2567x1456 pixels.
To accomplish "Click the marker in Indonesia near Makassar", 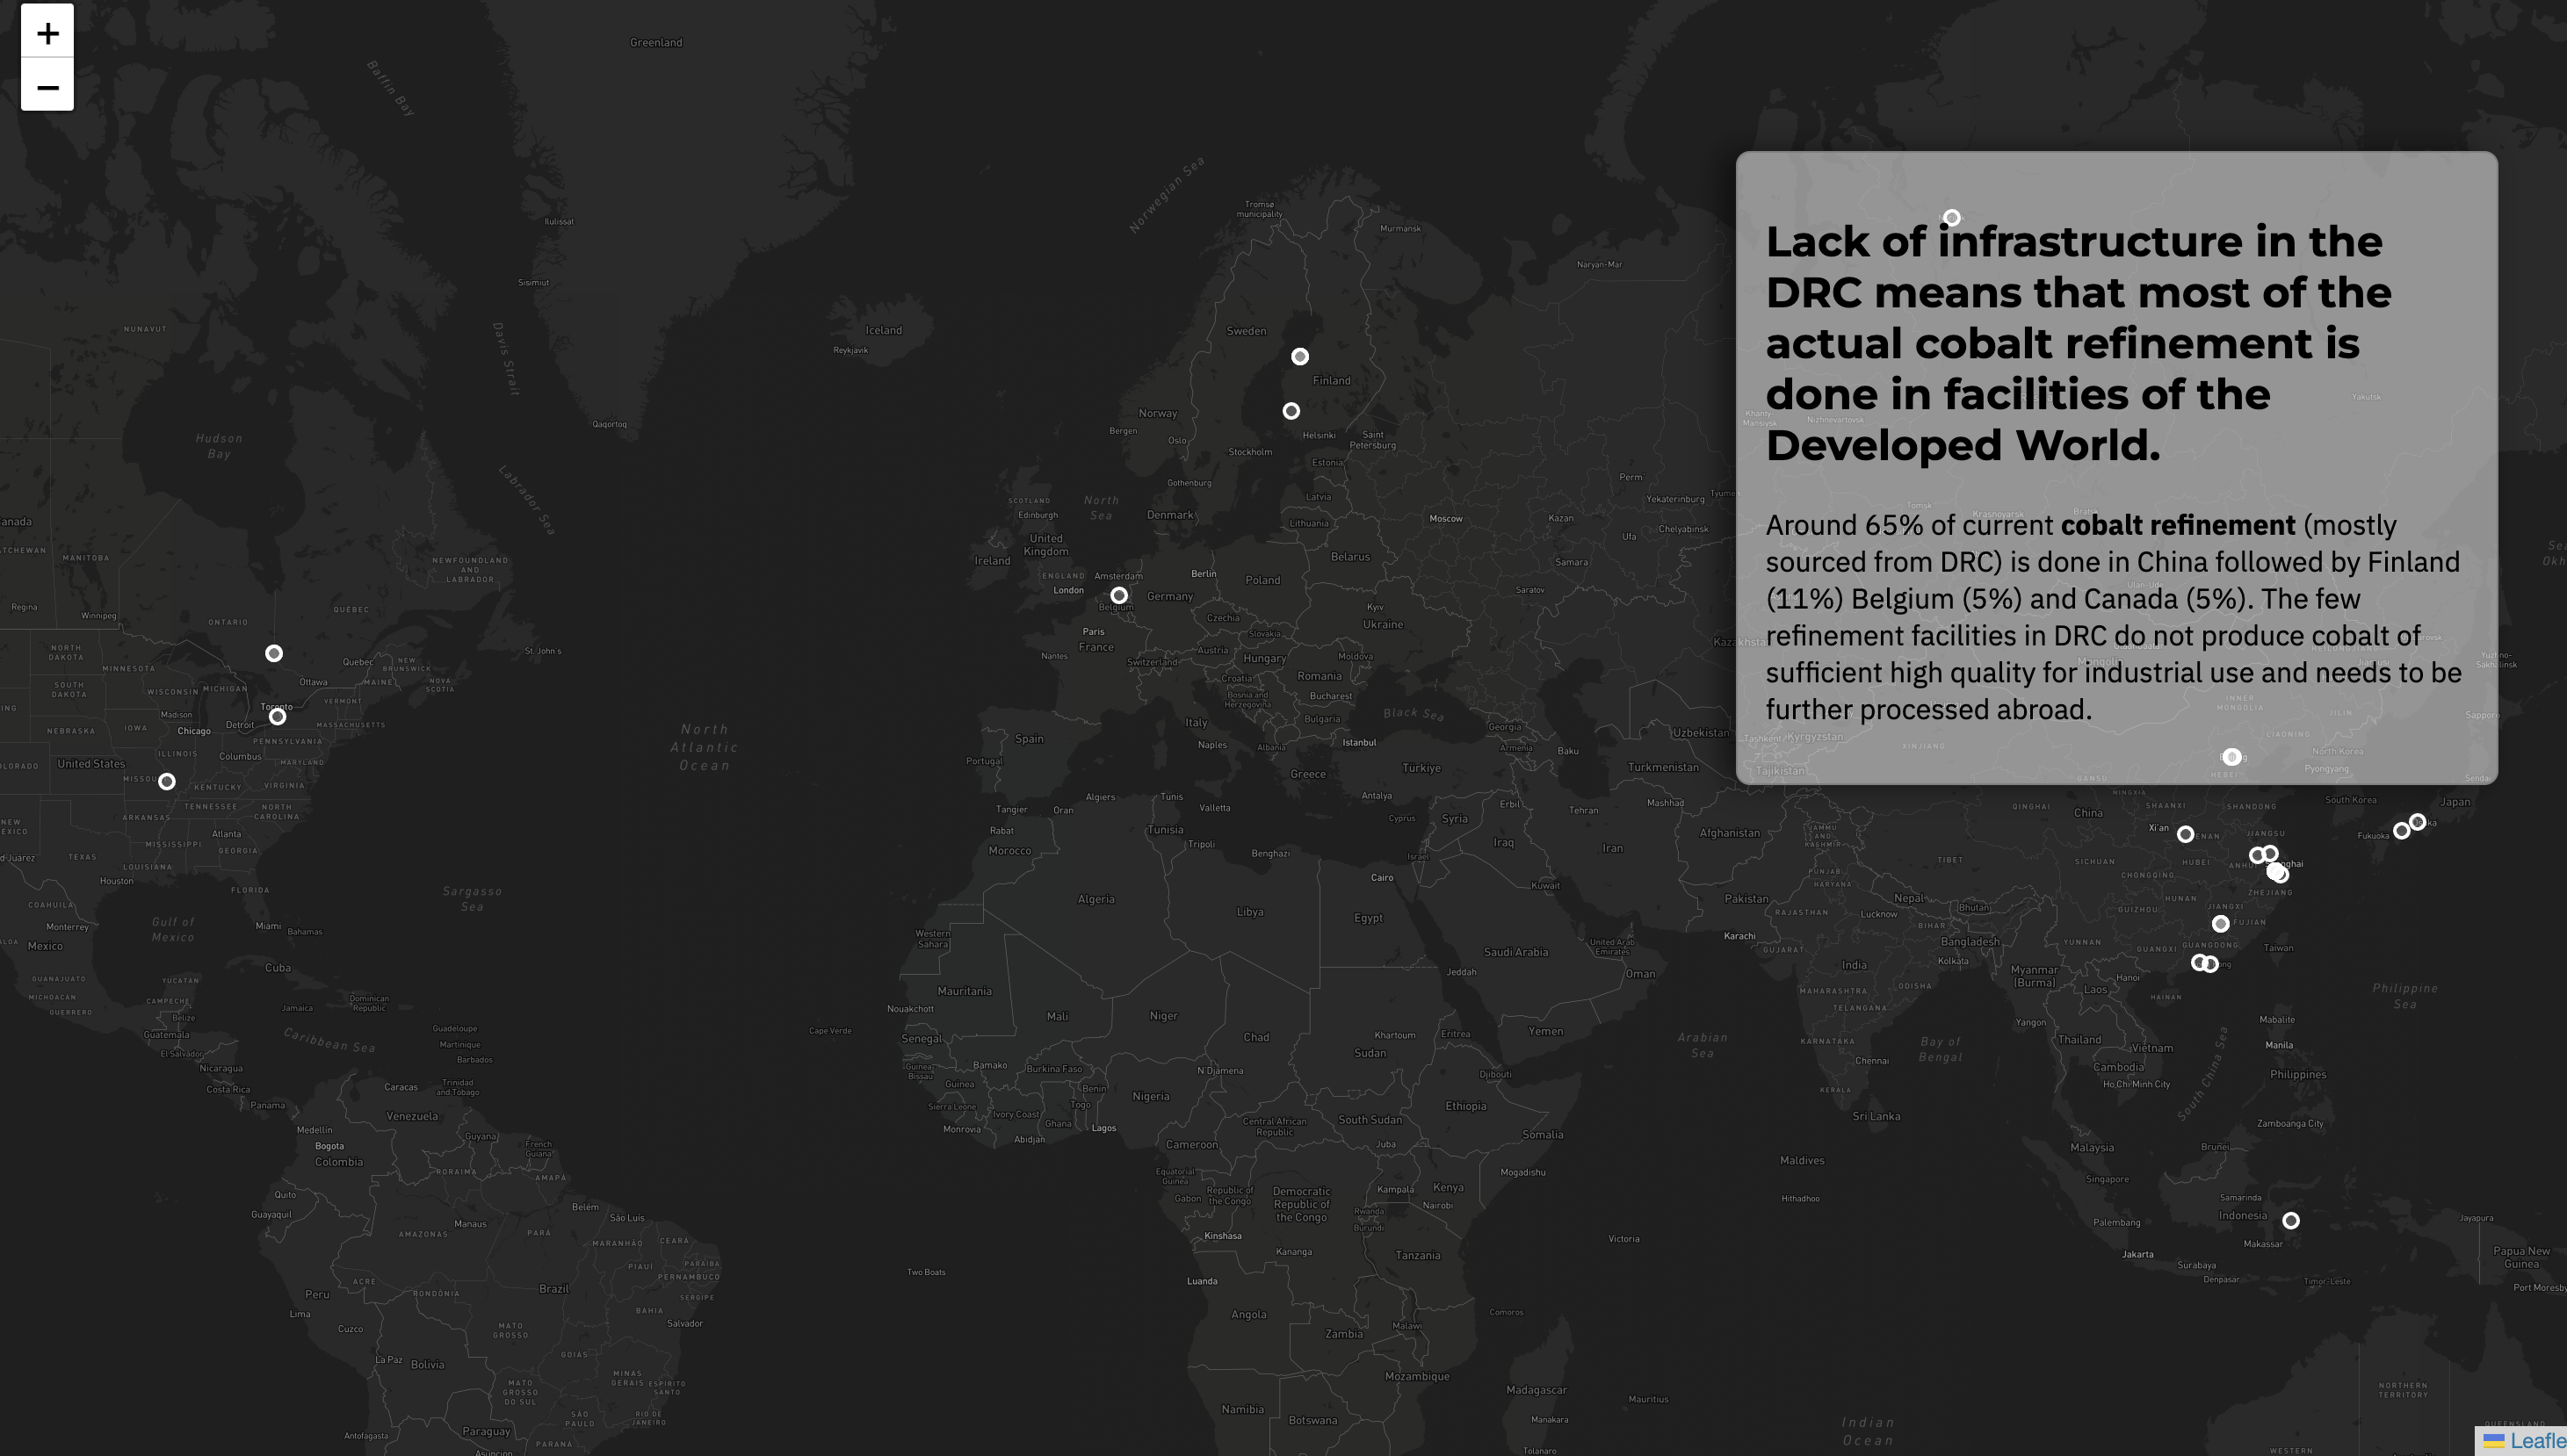I will click(x=2291, y=1221).
